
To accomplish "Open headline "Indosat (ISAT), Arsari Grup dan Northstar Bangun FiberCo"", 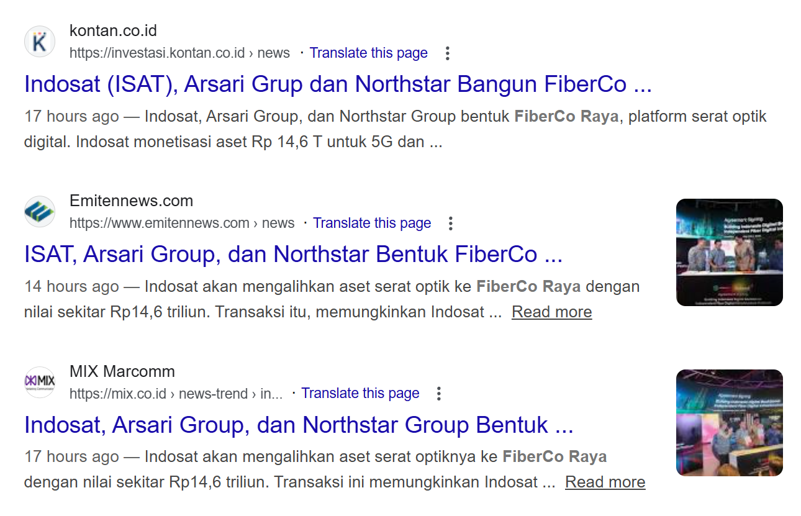I will pyautogui.click(x=338, y=84).
